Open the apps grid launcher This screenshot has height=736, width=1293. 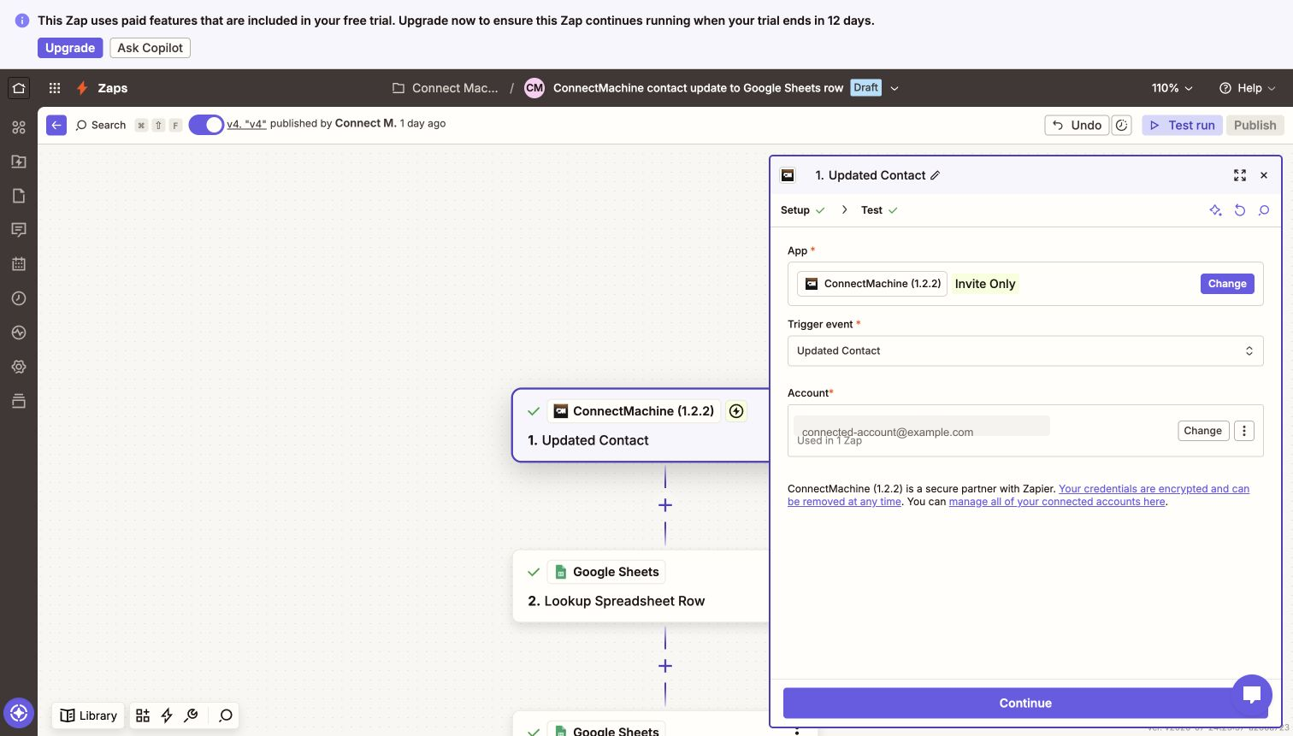click(55, 88)
